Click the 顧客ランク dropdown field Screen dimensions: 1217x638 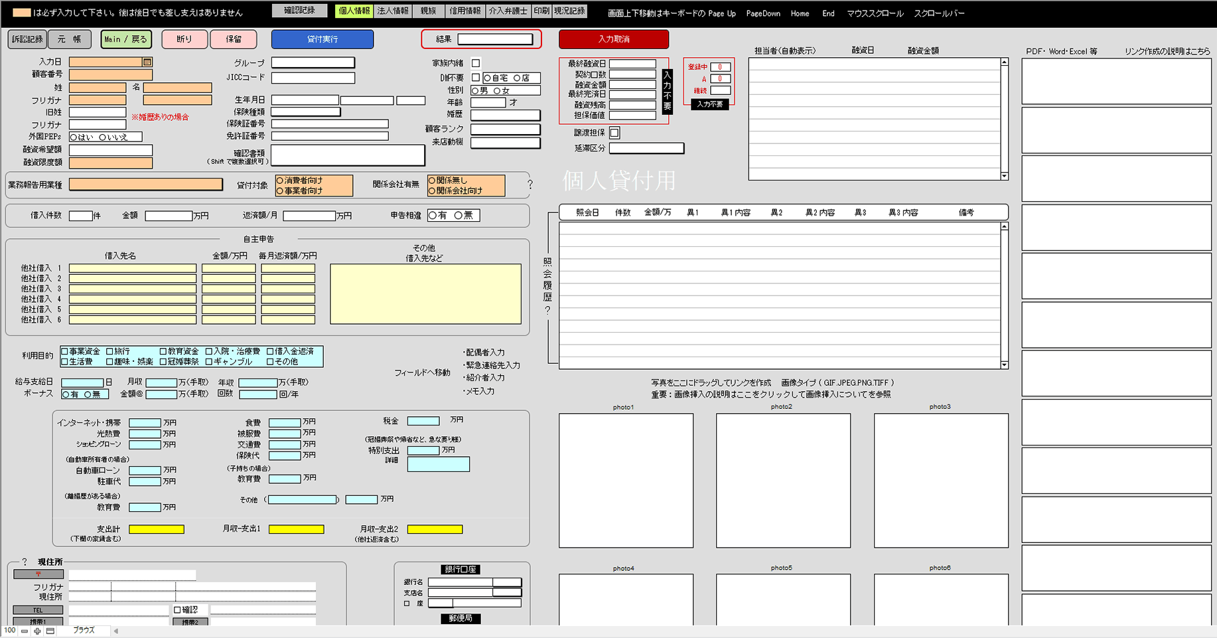click(505, 129)
